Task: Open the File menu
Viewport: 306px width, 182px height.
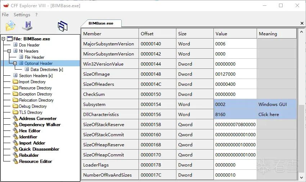Action: coord(5,15)
